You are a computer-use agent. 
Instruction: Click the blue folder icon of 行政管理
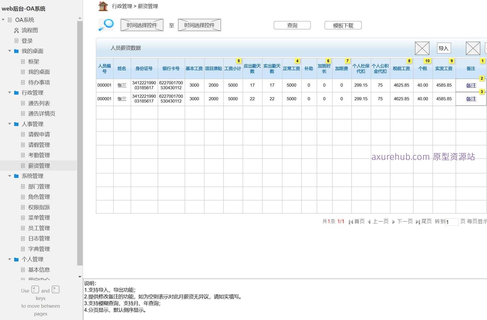click(x=16, y=93)
